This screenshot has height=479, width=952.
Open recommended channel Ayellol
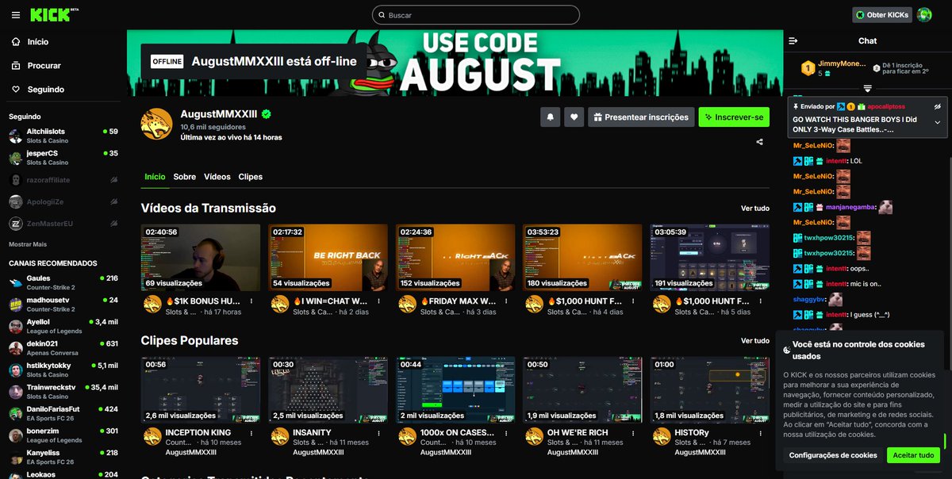(63, 326)
